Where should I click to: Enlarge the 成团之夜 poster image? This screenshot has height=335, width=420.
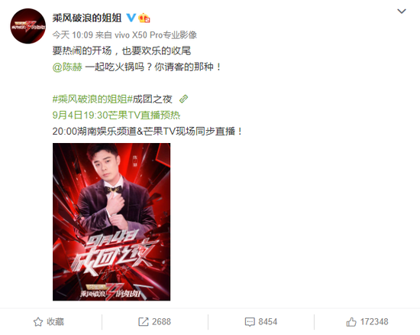pyautogui.click(x=111, y=222)
